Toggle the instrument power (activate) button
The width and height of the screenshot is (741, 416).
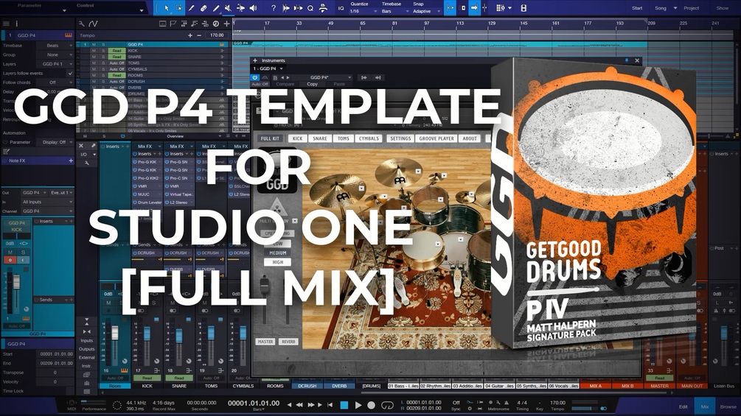[x=255, y=77]
